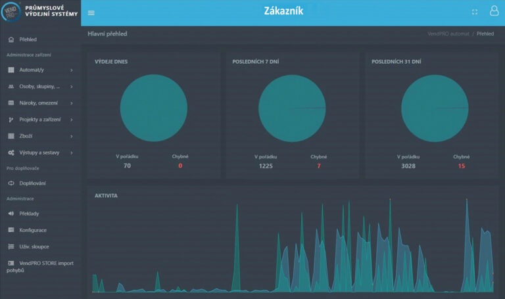505x299 pixels.
Task: Open Konfigurace menu item
Action: tap(33, 230)
